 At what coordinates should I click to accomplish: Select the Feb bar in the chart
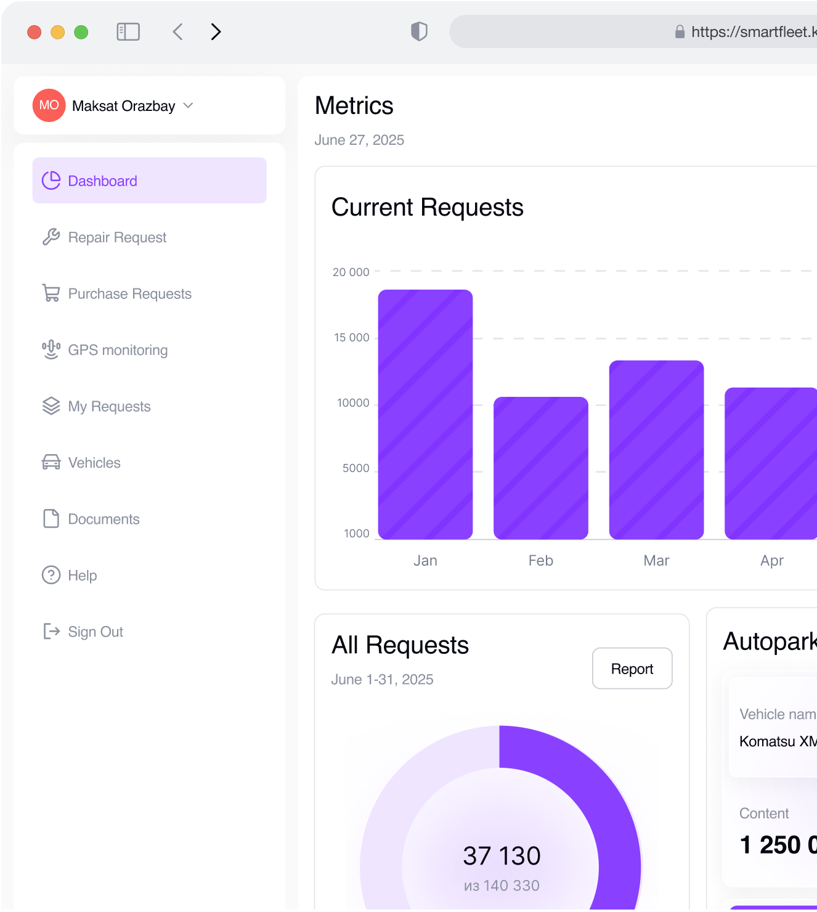point(541,468)
